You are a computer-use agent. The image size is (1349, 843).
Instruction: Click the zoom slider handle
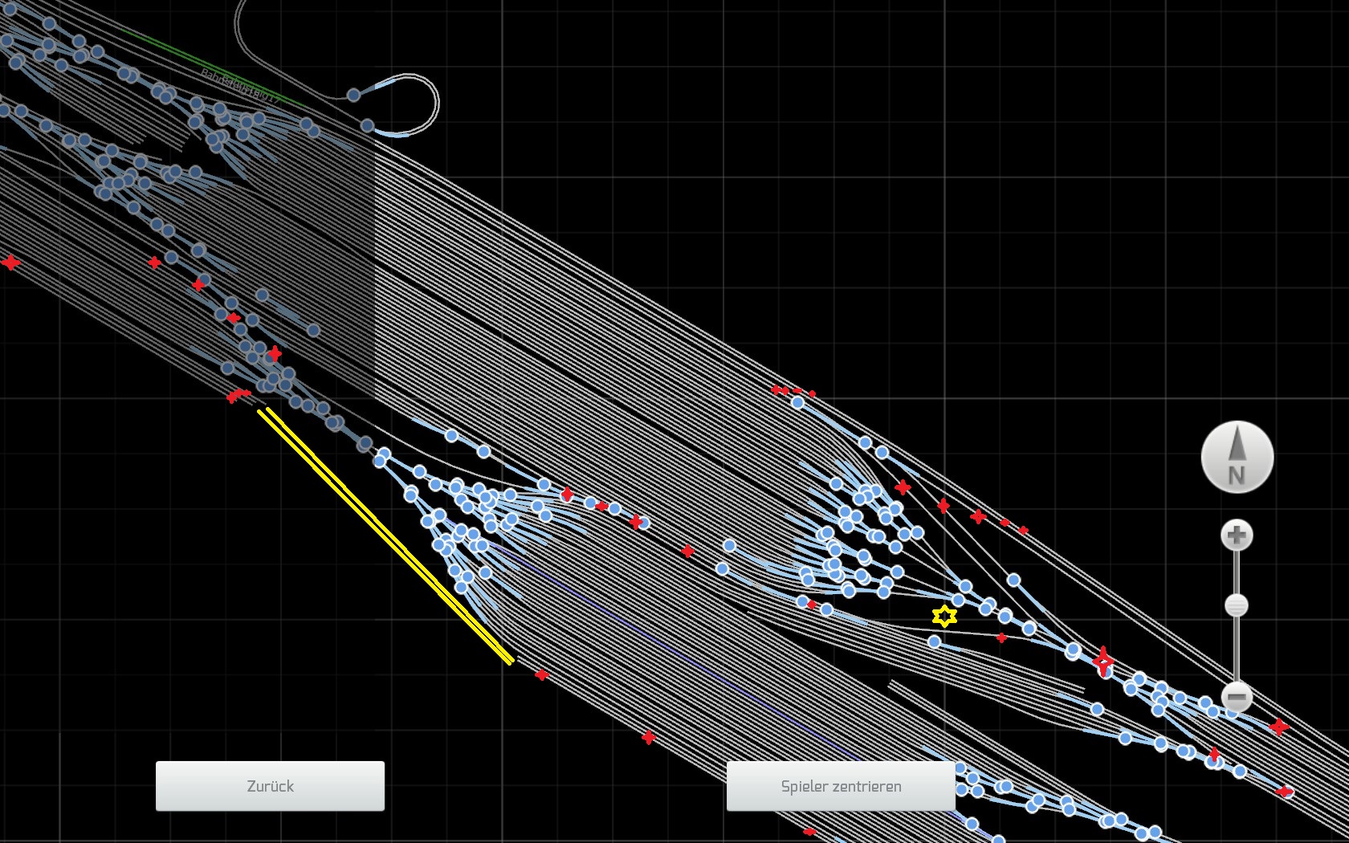1237,605
